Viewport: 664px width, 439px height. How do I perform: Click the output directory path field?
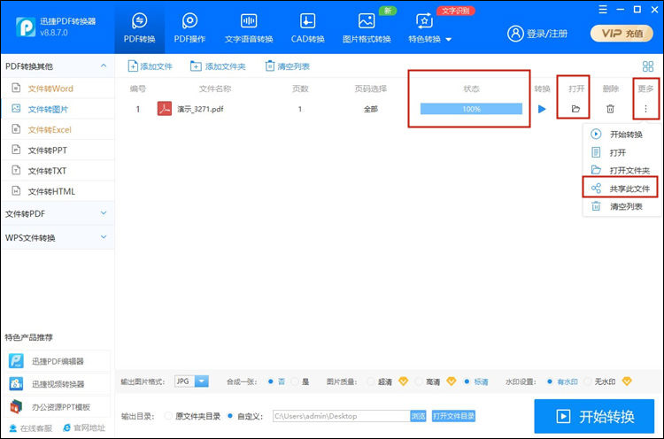(342, 416)
